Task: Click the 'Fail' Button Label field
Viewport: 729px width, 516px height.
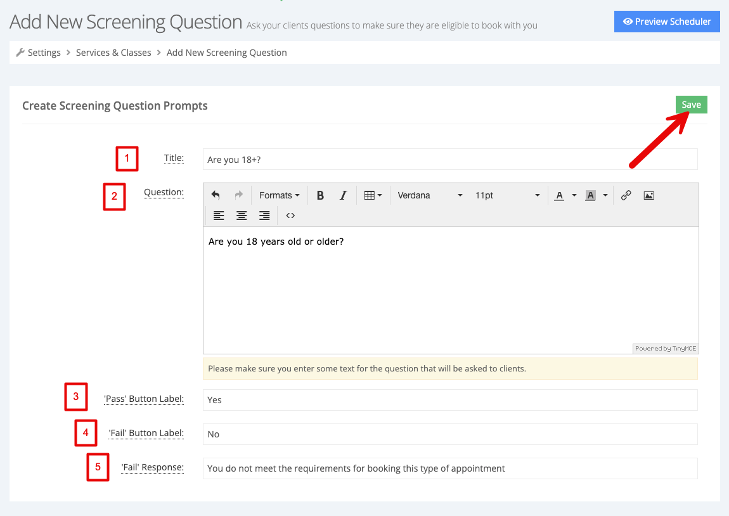Action: [x=450, y=434]
